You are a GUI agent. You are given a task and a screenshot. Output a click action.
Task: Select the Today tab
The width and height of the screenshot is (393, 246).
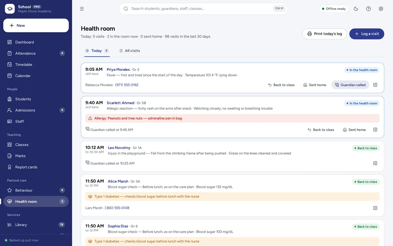tap(97, 51)
